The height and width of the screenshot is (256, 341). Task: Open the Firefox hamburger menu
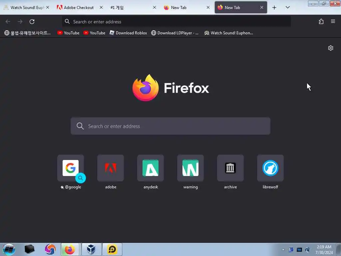pos(333,21)
